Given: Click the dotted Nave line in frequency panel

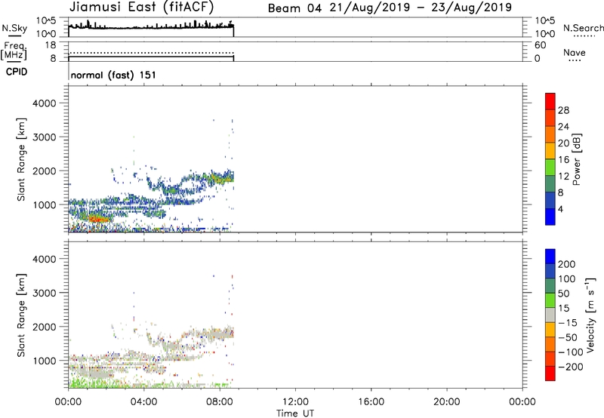Looking at the screenshot, I should pos(151,53).
